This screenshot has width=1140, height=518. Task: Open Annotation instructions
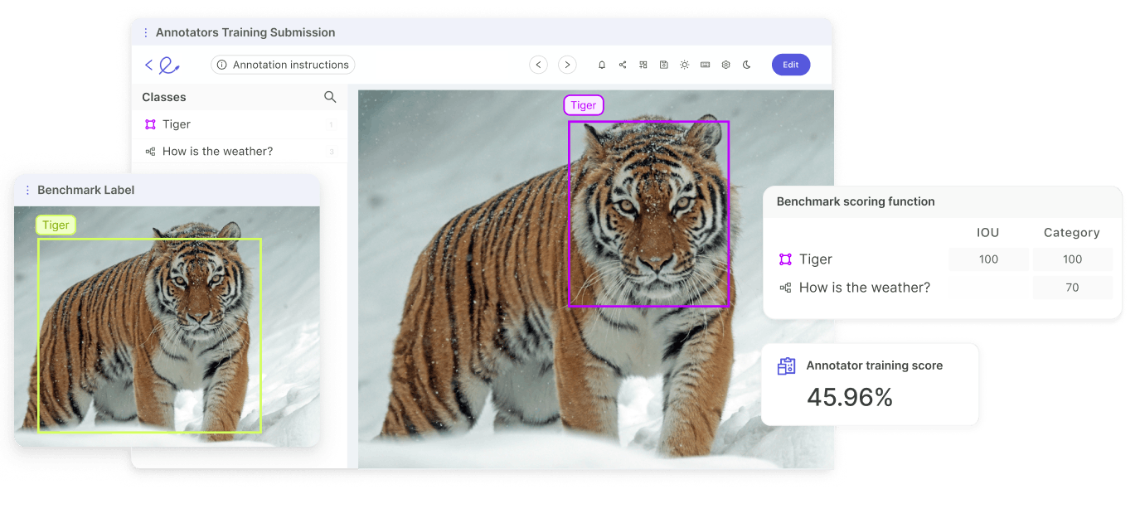[x=283, y=65]
